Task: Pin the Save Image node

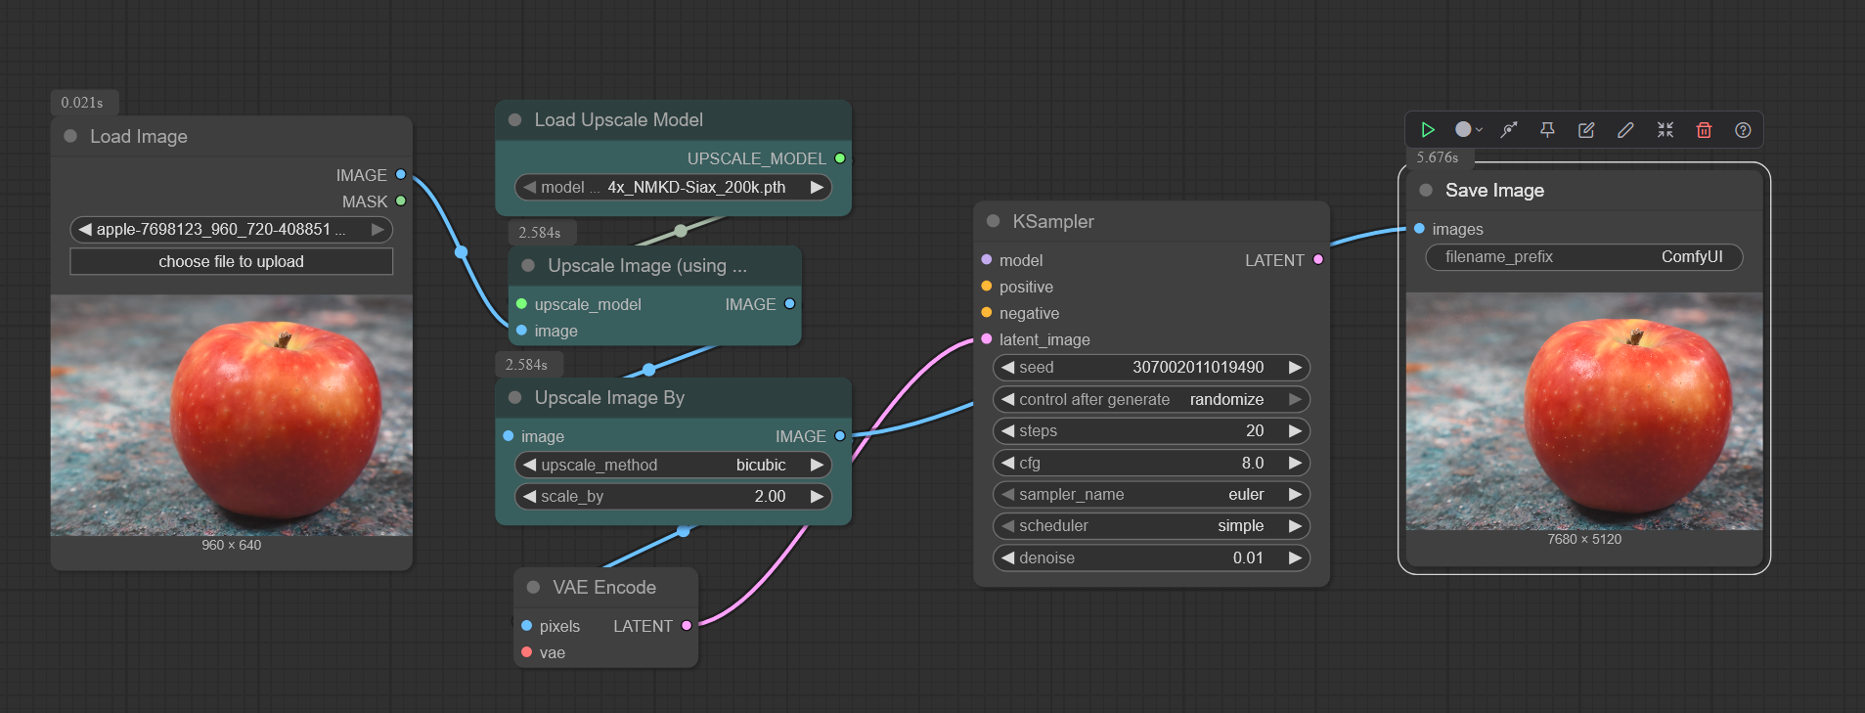Action: (1547, 130)
